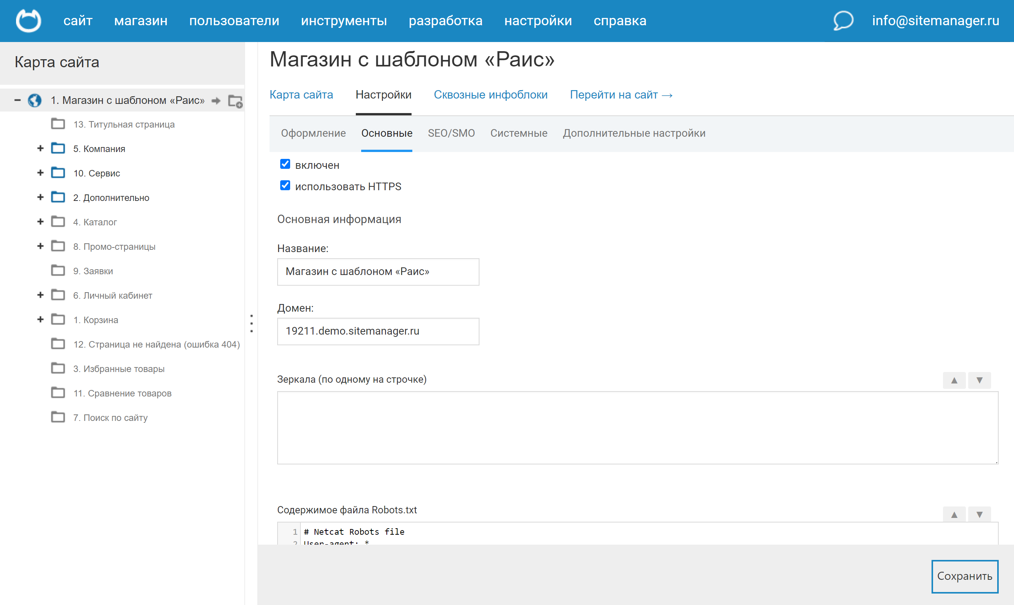Screen dimensions: 1014x605
Task: Click the sidebar resize handle with three dots
Action: click(251, 323)
